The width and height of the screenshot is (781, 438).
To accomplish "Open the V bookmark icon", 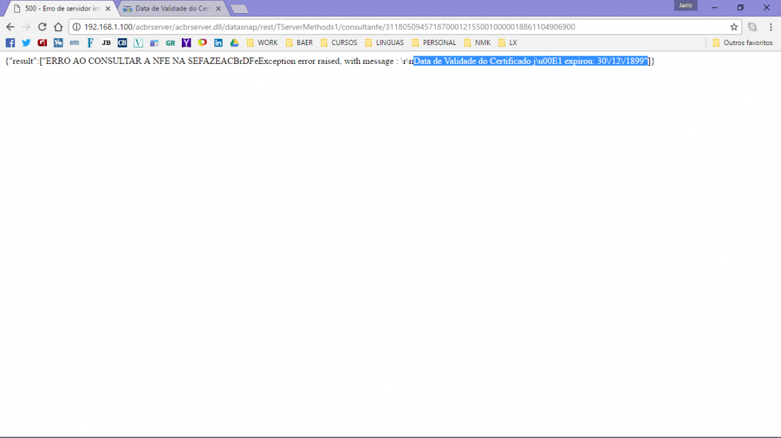I will coord(139,43).
